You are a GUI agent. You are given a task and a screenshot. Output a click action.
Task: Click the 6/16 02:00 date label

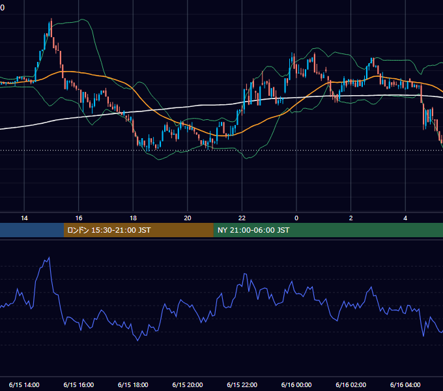point(351,384)
